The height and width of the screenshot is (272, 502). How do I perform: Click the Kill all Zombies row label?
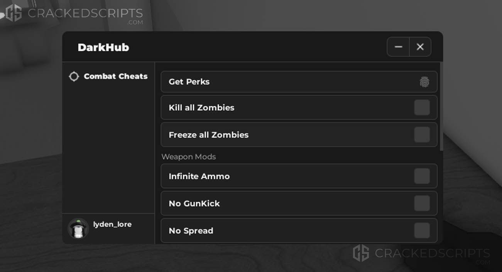201,107
